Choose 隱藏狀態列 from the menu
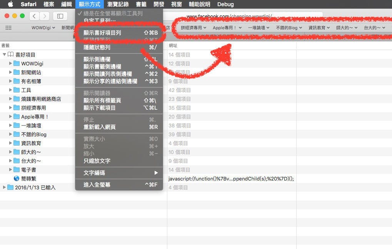 (x=119, y=47)
